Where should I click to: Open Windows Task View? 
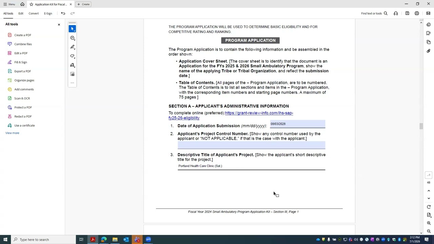pyautogui.click(x=81, y=240)
